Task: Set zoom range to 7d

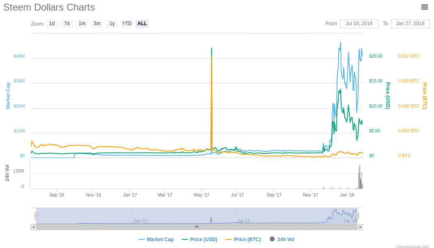Action: [x=67, y=24]
